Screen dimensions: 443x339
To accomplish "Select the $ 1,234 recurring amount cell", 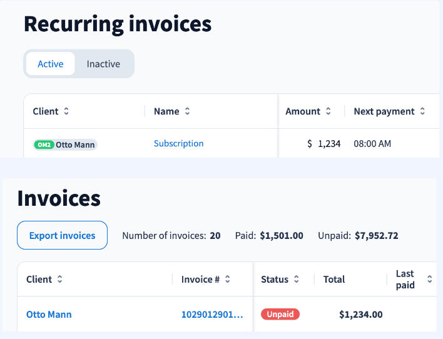I will click(x=323, y=144).
